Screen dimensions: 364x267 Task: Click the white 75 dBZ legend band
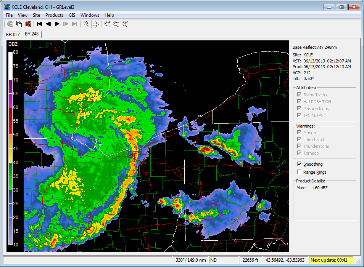[x=10, y=66]
